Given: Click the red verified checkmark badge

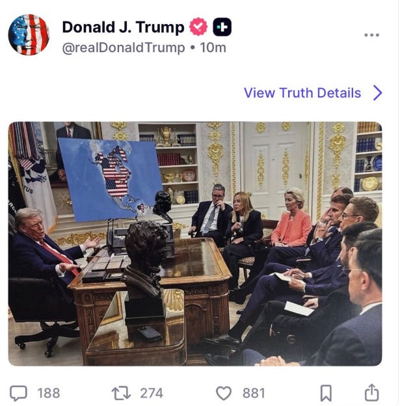Looking at the screenshot, I should coord(198,27).
